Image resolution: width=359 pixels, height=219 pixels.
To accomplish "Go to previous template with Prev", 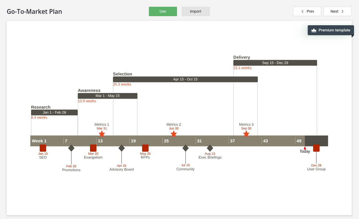I will (307, 11).
